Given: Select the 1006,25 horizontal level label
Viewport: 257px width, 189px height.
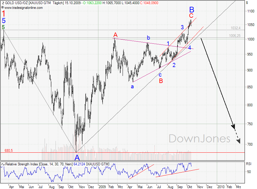Looking at the screenshot, I should (x=235, y=35).
